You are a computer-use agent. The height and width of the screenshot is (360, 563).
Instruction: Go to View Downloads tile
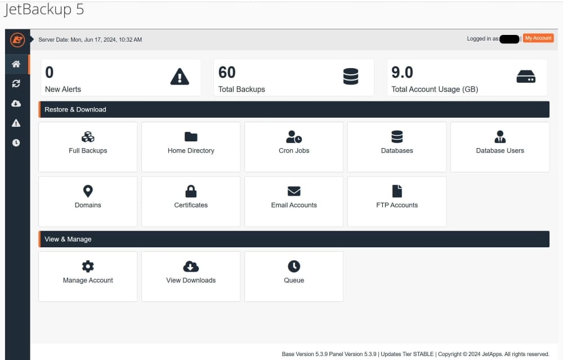tap(191, 276)
